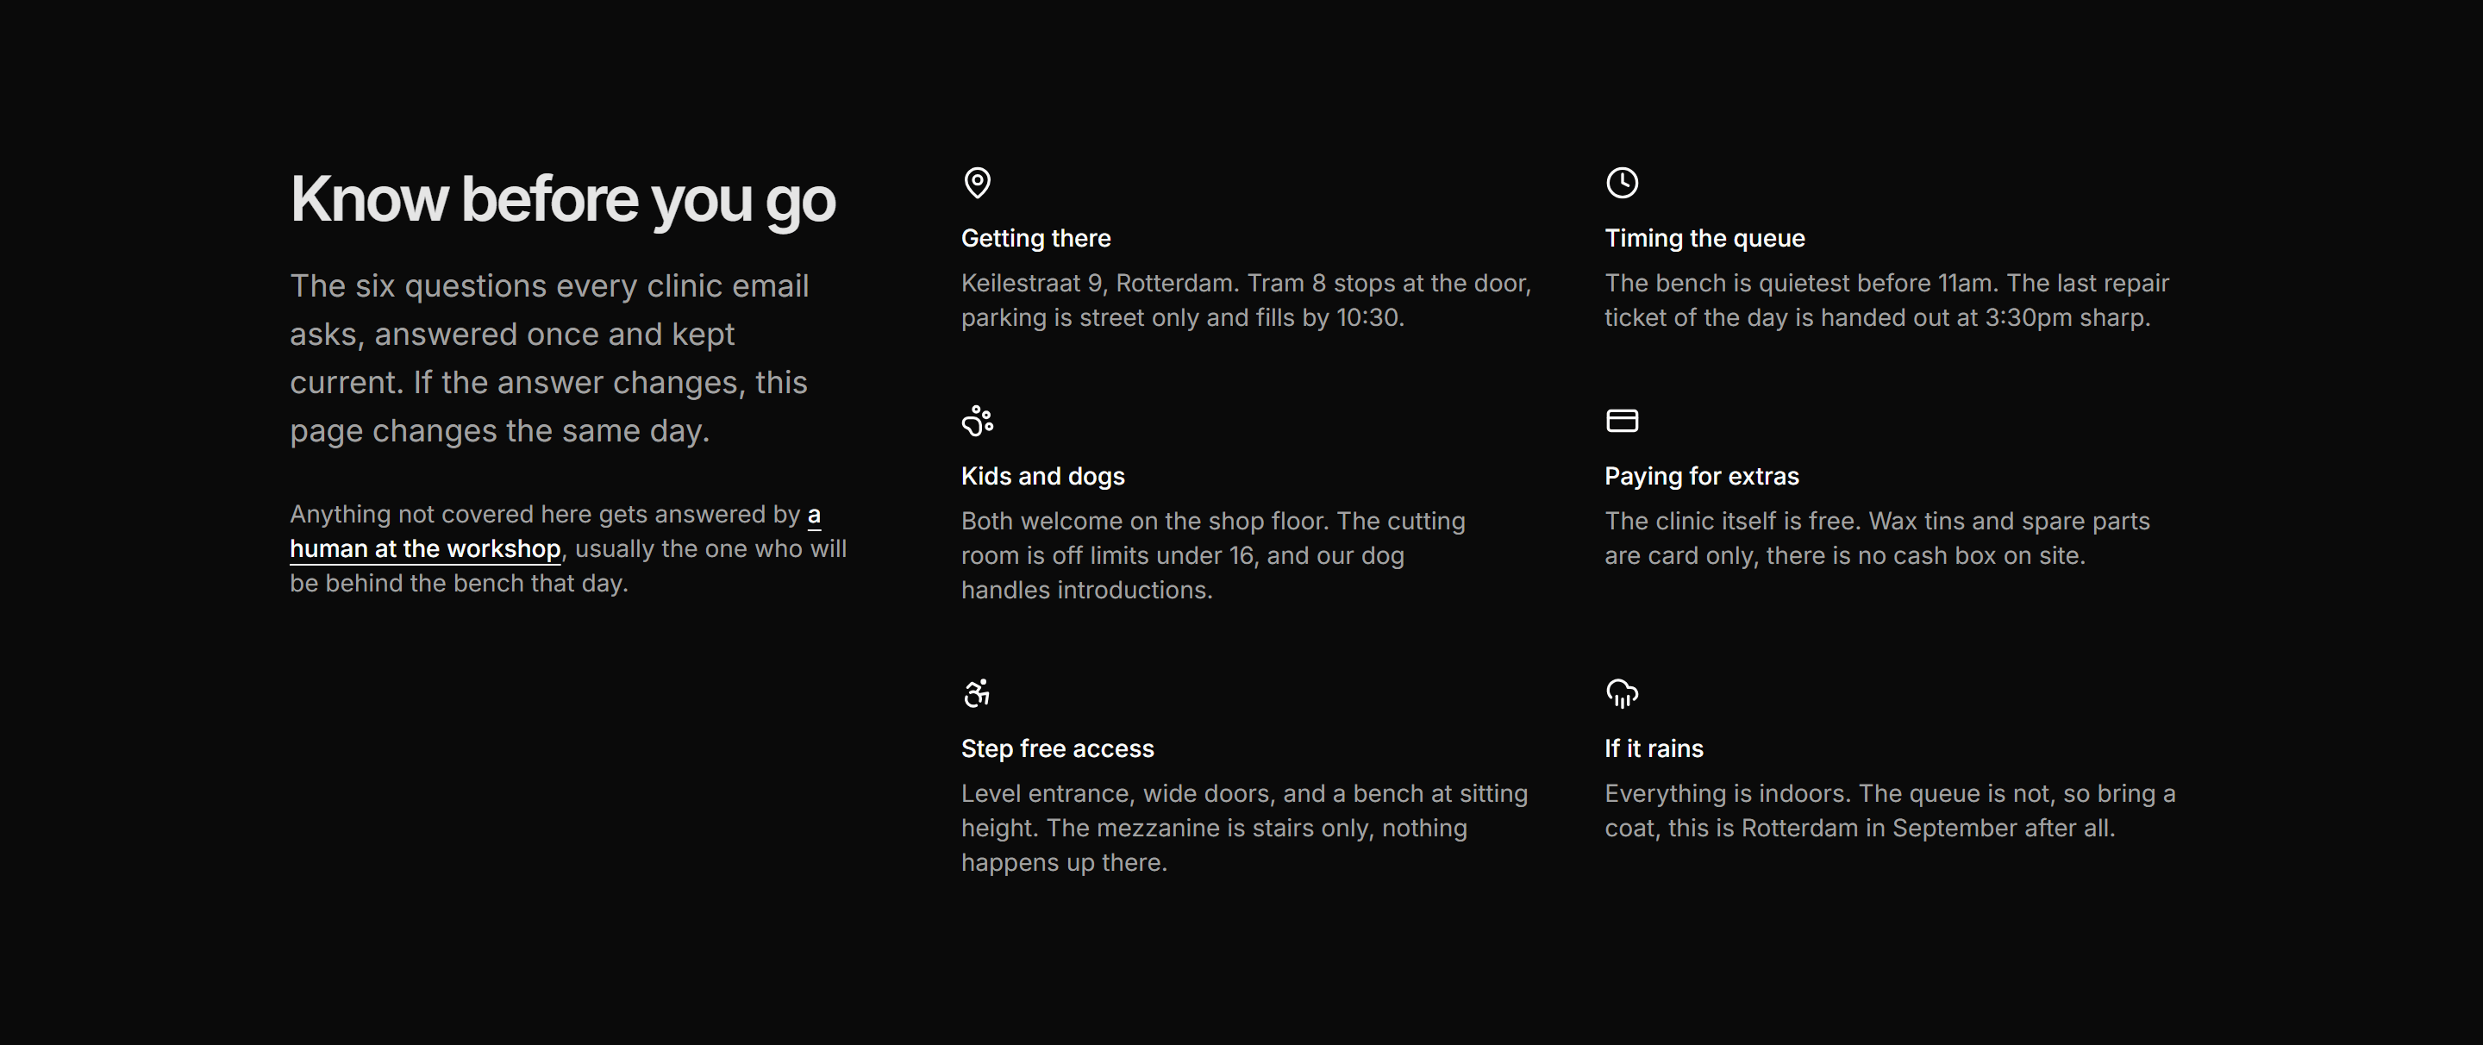The width and height of the screenshot is (2483, 1045).
Task: Click the clock icon above Timing the queue
Action: (1623, 182)
